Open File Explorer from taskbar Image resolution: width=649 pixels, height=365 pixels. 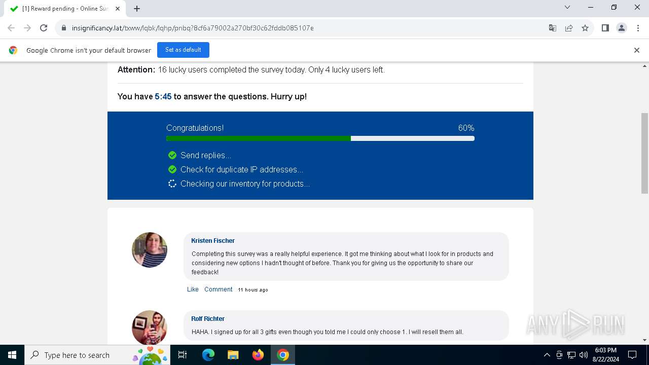pos(233,355)
